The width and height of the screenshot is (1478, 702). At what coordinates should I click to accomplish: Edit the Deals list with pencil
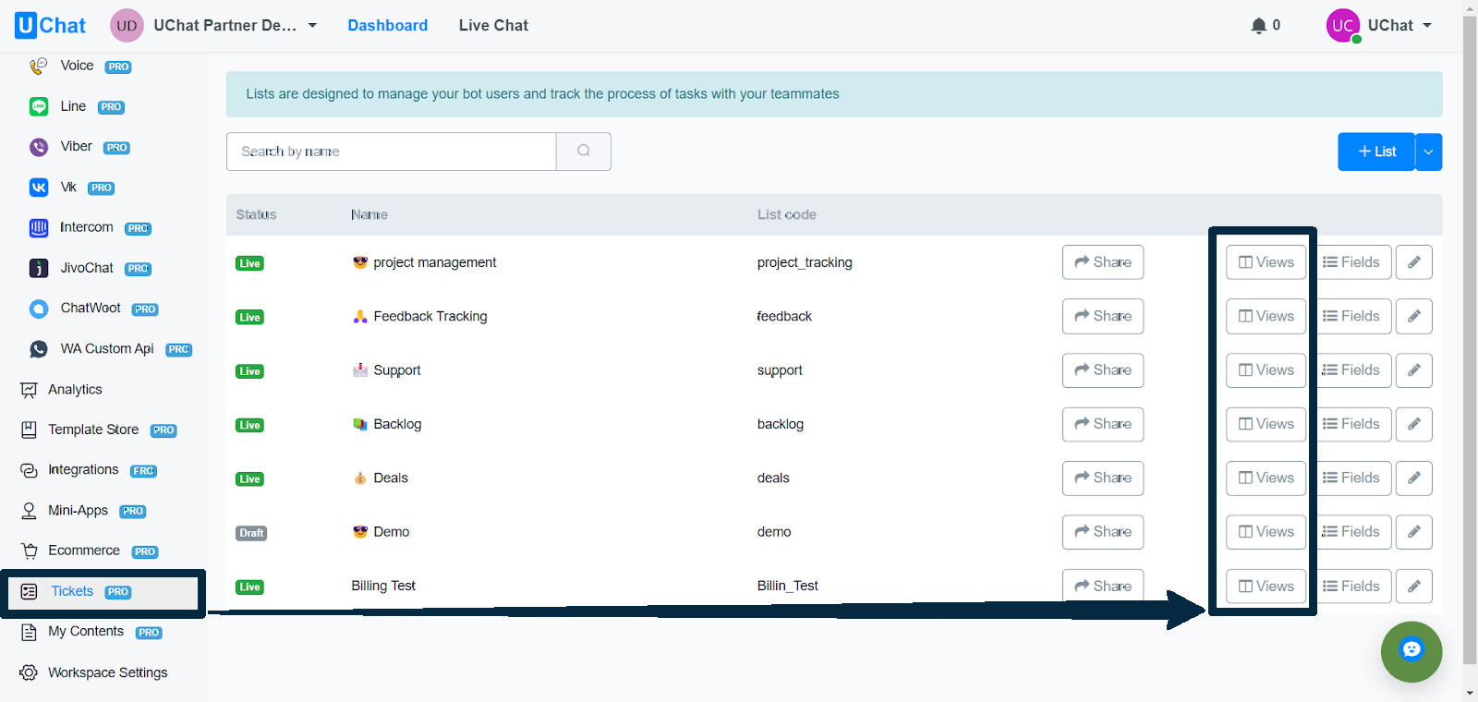[x=1414, y=478]
